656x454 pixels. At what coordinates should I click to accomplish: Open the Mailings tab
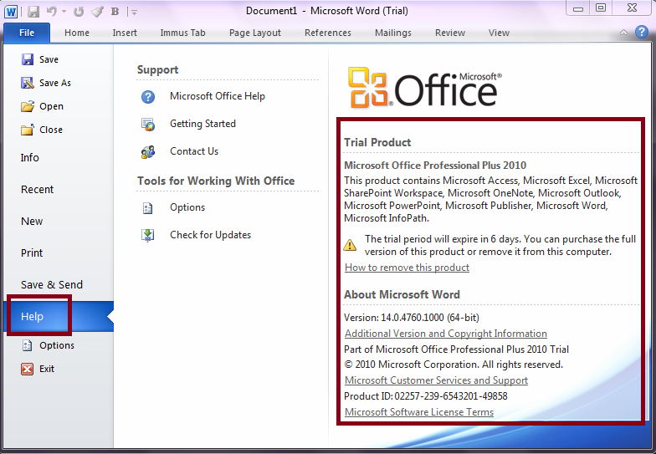[x=393, y=33]
